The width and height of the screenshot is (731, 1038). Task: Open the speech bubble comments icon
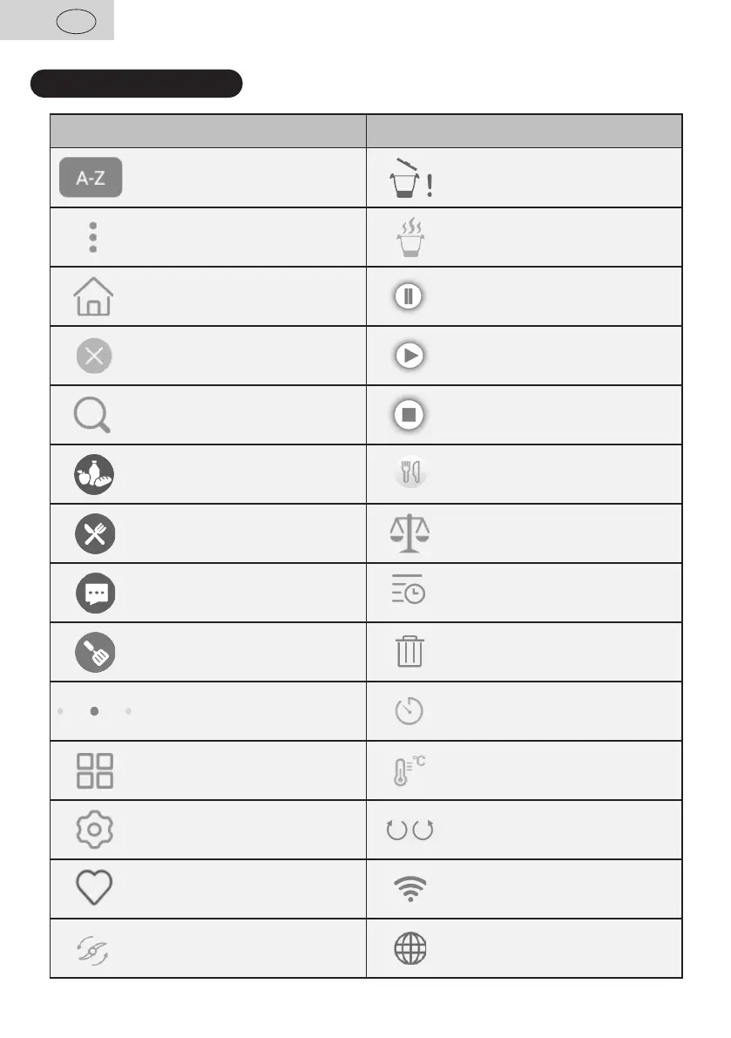pos(93,593)
